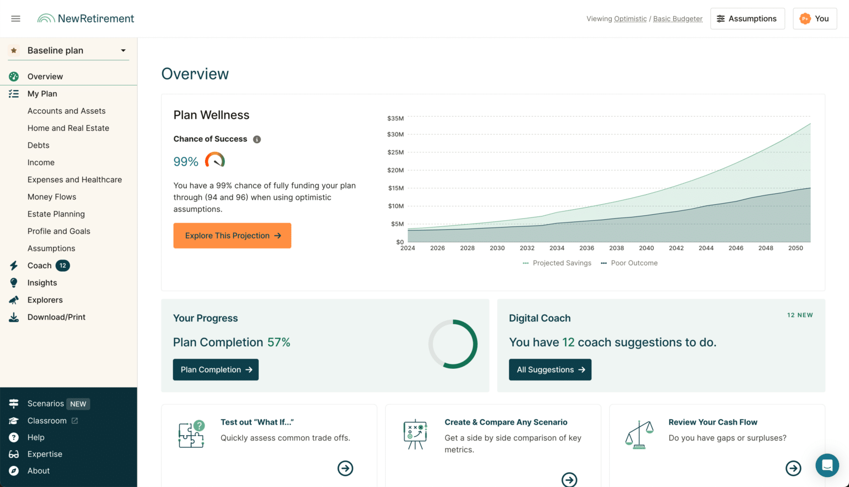Toggle Projected Savings series in chart legend
The height and width of the screenshot is (487, 849).
(x=557, y=263)
